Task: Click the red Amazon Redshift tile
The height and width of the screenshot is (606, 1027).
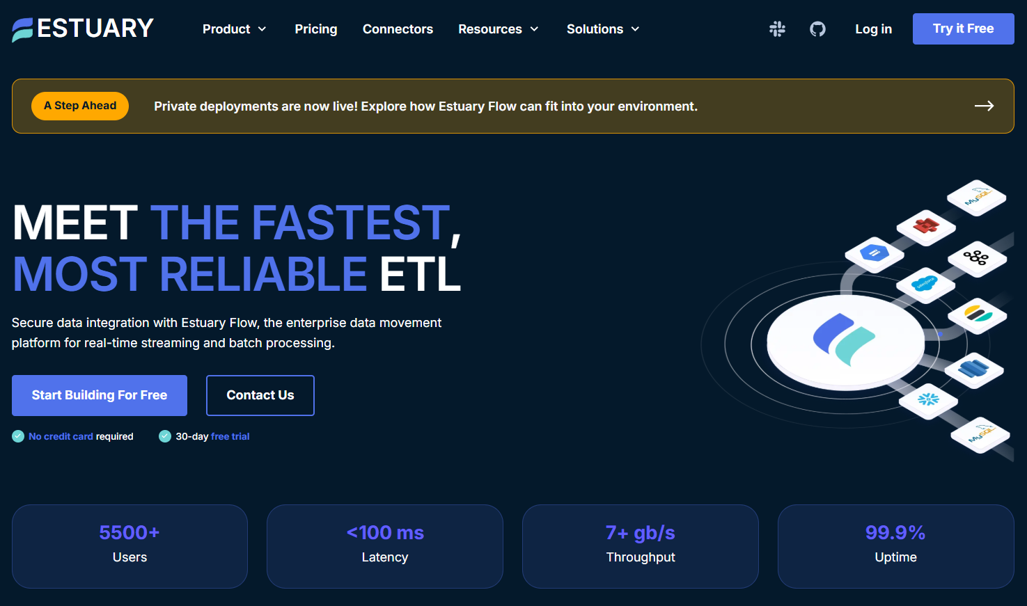Action: [x=926, y=227]
